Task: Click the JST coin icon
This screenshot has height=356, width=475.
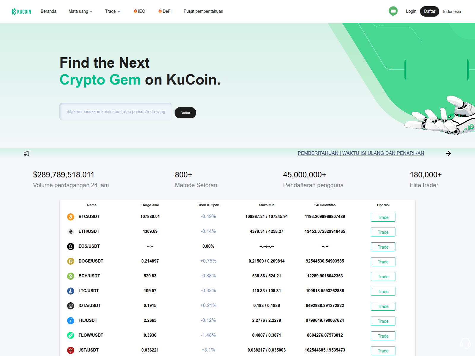Action: click(71, 350)
